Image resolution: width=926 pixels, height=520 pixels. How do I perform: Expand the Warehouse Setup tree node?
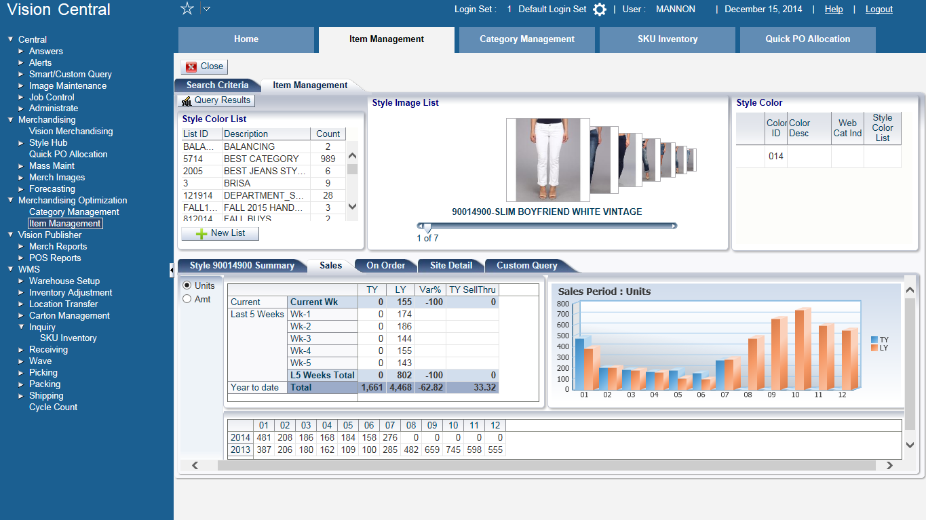[x=21, y=281]
